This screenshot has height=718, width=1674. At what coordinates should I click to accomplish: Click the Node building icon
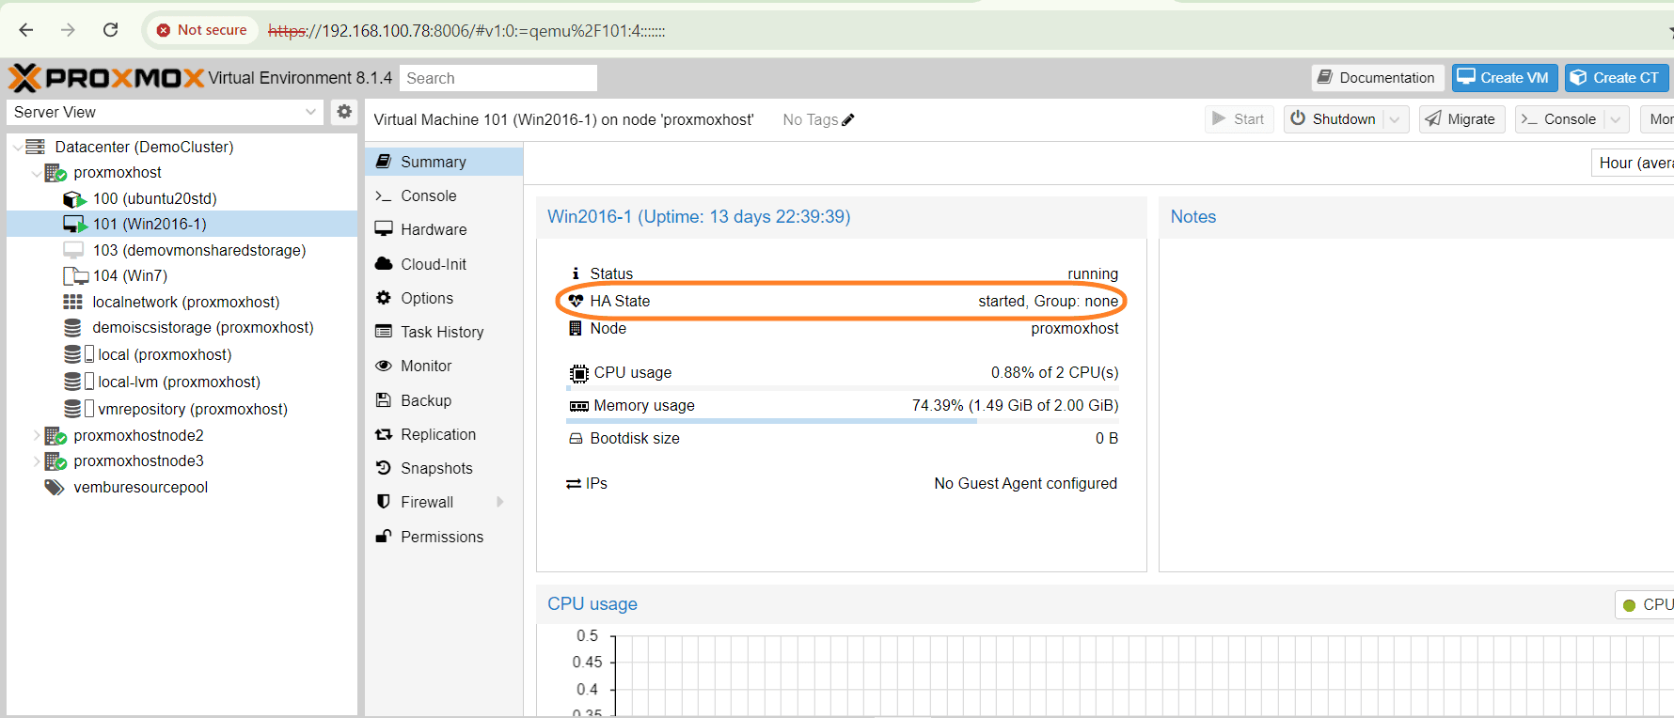[x=576, y=328]
